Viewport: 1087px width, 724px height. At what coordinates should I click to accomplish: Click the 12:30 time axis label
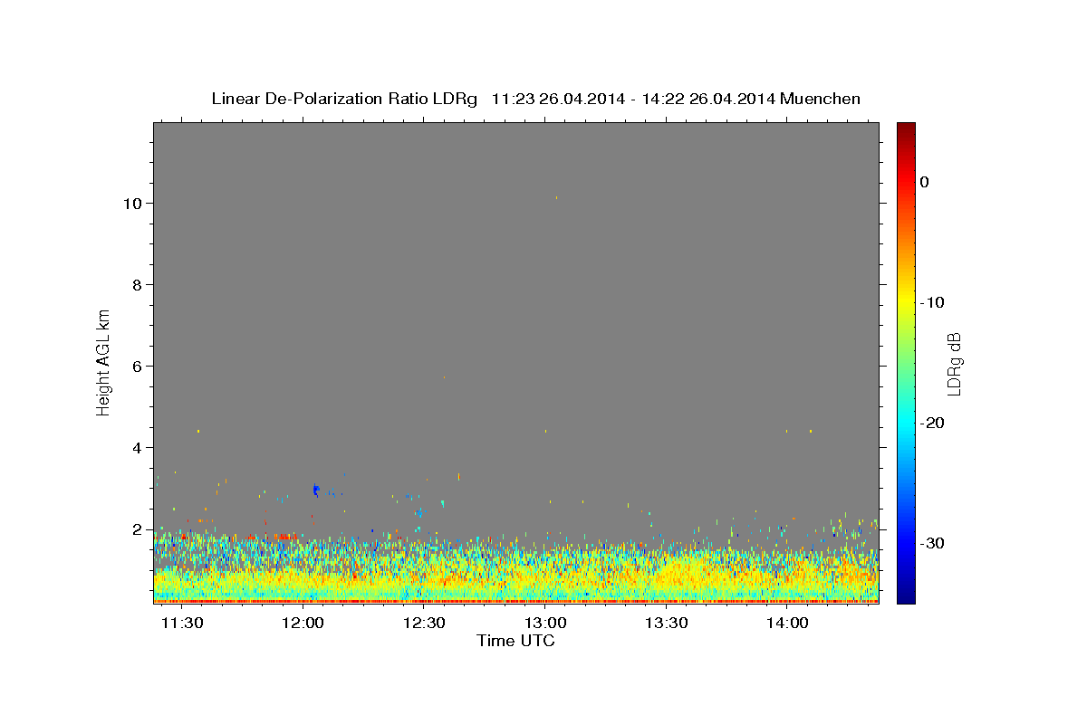[424, 623]
